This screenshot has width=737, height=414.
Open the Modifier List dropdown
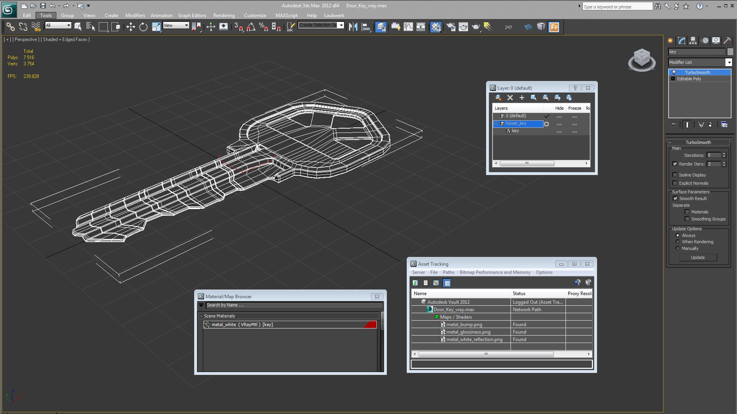pos(728,62)
